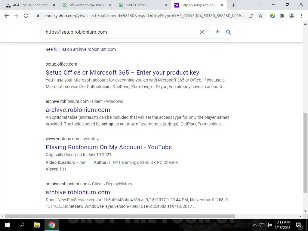Click the www.youtube.com › watch breadcrumb

70,139
